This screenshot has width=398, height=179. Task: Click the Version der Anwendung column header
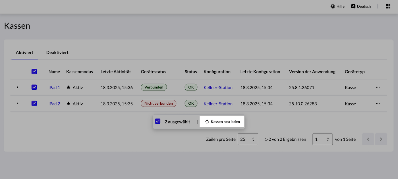[x=312, y=71]
